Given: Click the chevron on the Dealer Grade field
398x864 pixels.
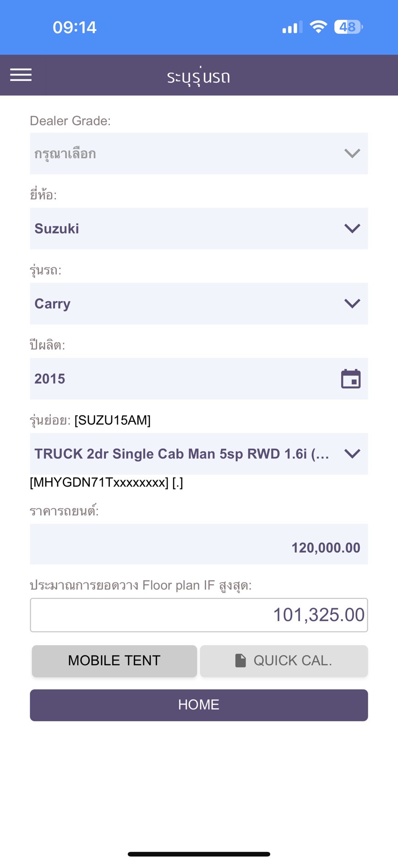Looking at the screenshot, I should coord(352,153).
